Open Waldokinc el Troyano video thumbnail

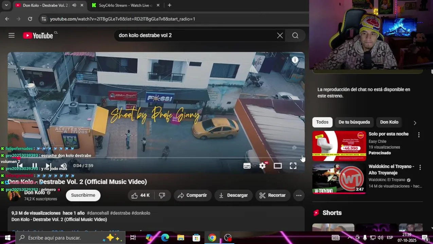click(x=339, y=179)
